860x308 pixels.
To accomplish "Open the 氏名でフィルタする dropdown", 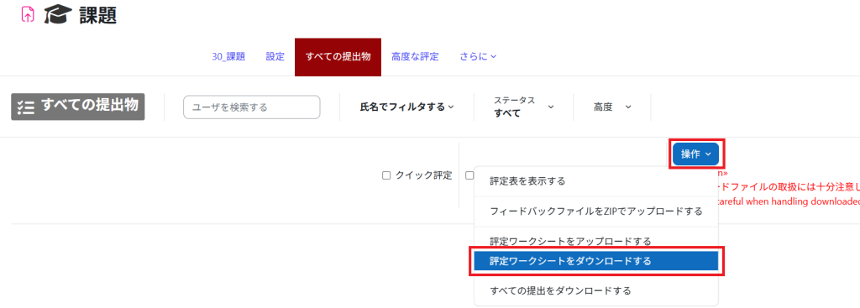I will click(407, 107).
